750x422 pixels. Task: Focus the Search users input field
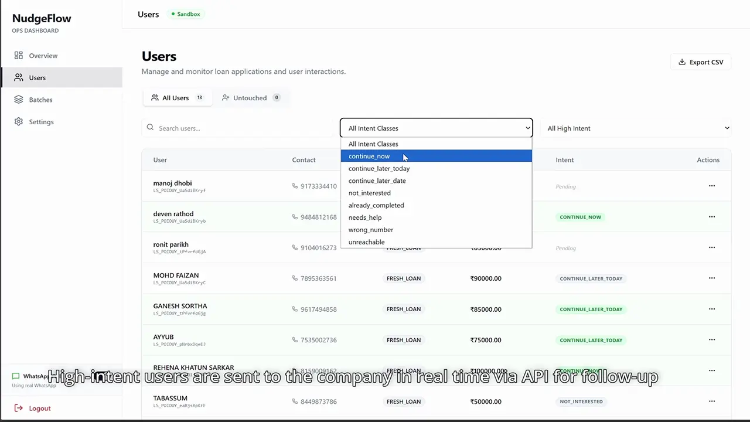pyautogui.click(x=240, y=128)
